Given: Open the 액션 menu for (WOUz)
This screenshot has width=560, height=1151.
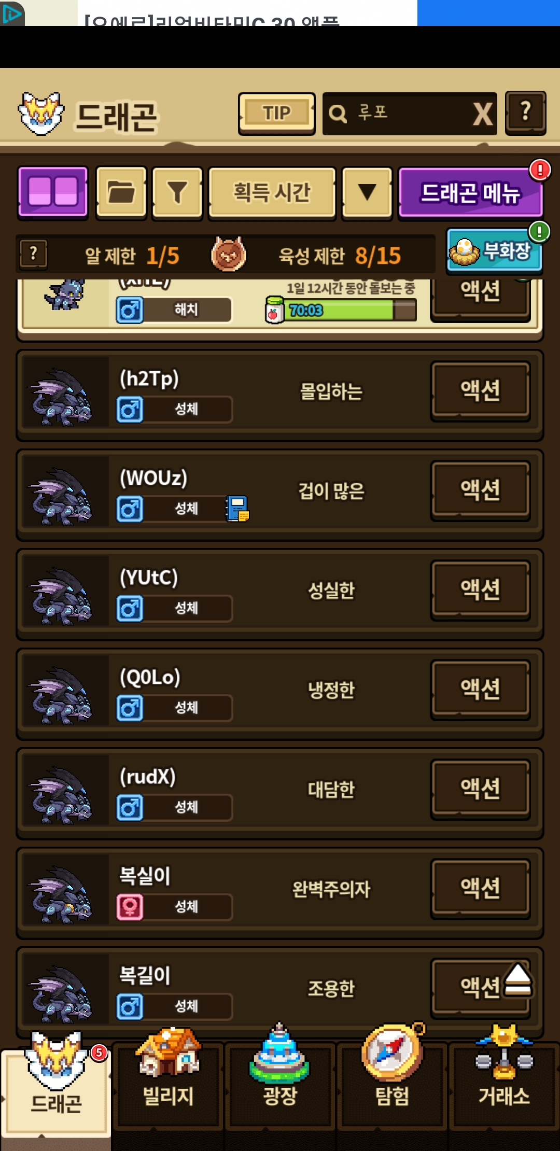Looking at the screenshot, I should (x=481, y=490).
